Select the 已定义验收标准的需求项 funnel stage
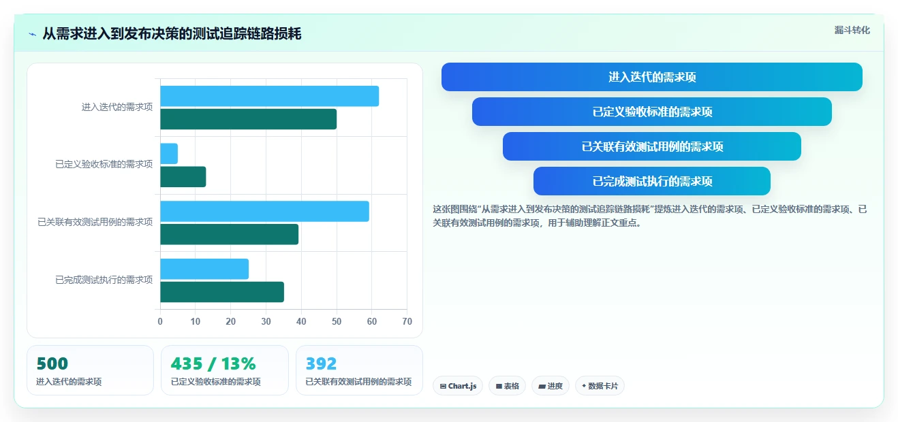 652,112
